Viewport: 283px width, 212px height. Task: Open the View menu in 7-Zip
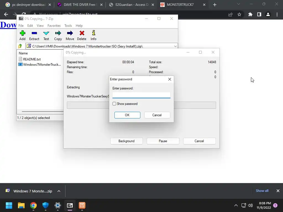pyautogui.click(x=40, y=26)
